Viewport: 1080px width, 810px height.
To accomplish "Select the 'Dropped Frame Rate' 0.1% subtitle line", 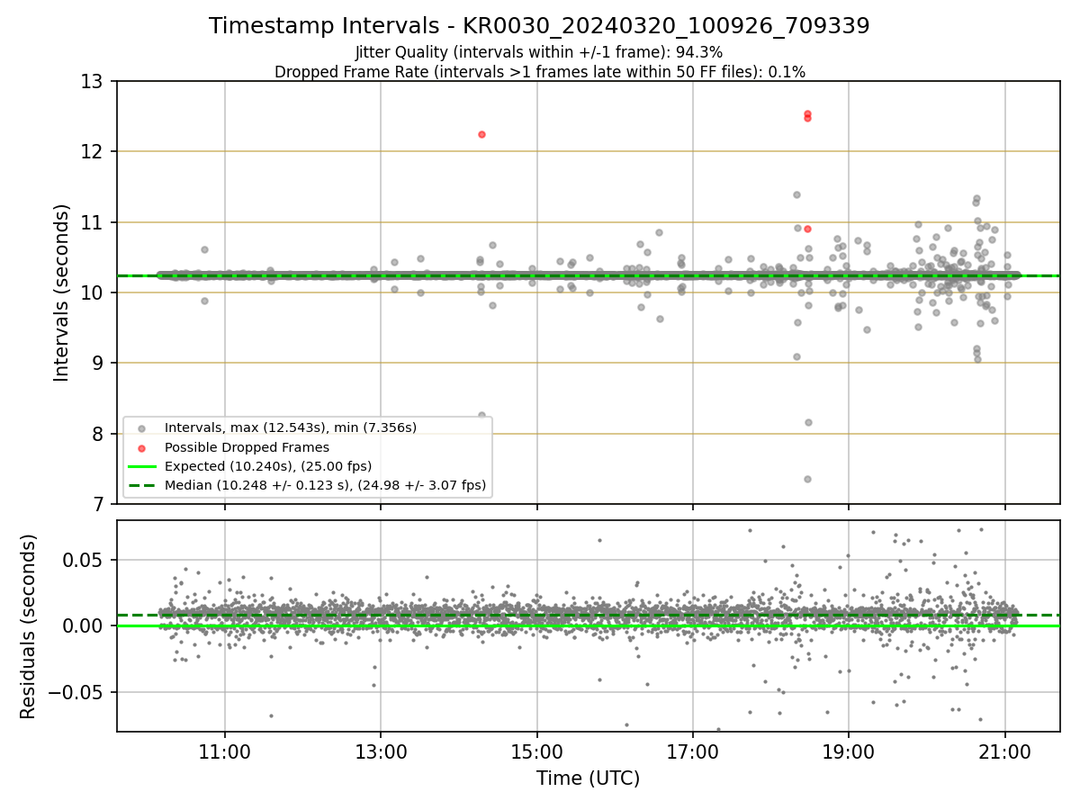I will 539,71.
